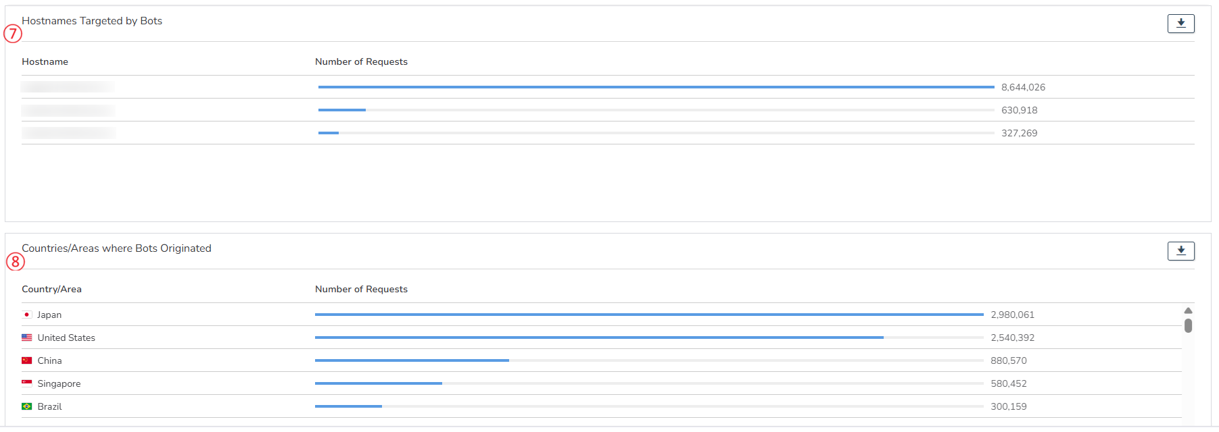Click the Country/Area column header

coord(51,290)
